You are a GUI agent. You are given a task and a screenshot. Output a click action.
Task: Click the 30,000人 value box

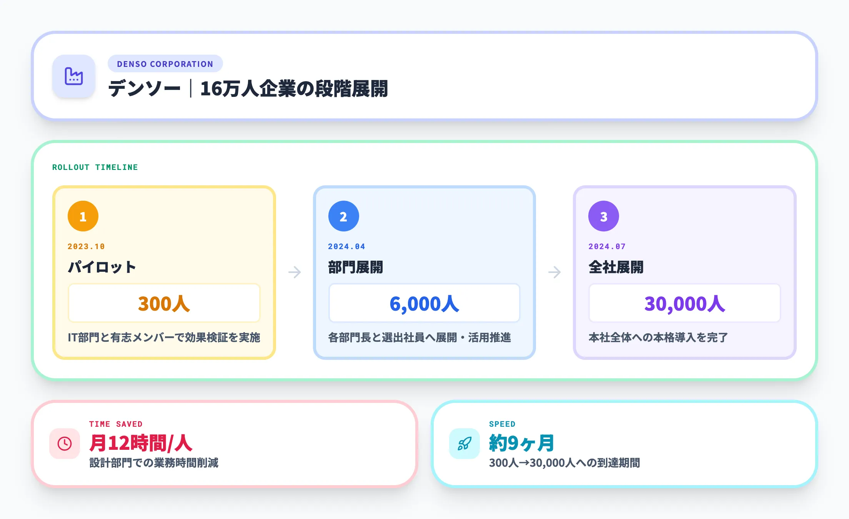click(684, 303)
